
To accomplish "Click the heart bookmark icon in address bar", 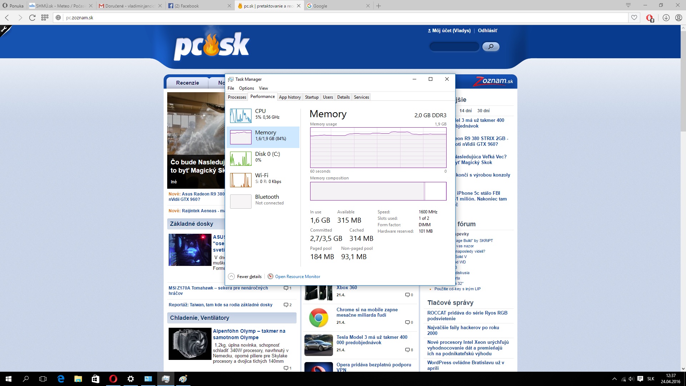I will 634,18.
